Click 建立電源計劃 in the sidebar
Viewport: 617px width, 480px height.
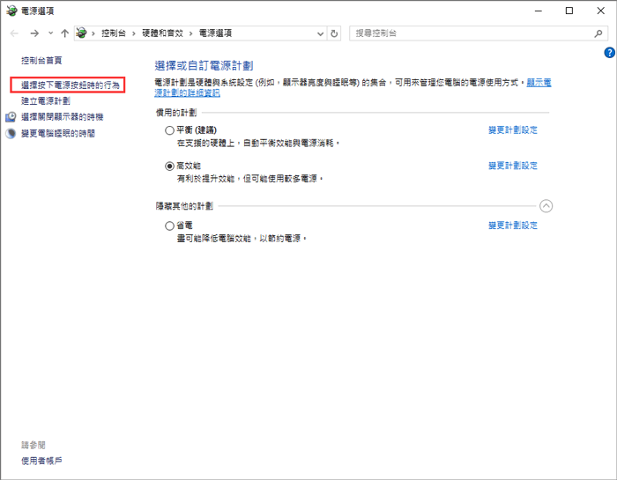pos(46,100)
